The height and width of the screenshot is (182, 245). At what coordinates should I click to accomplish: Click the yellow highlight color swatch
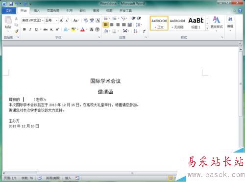coord(73,29)
